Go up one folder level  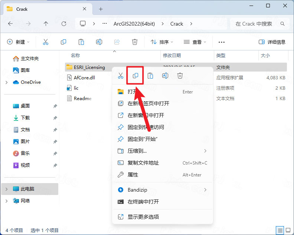click(46, 24)
